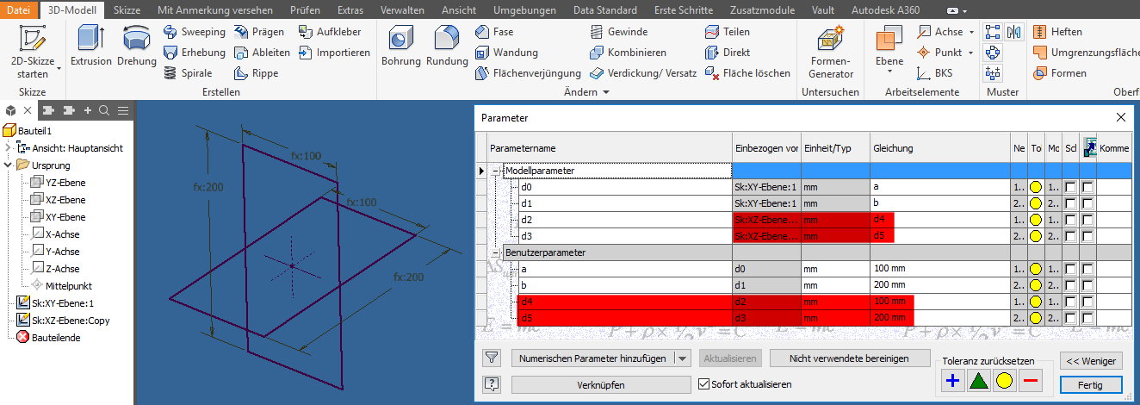Click the Importieren tool

pos(334,53)
